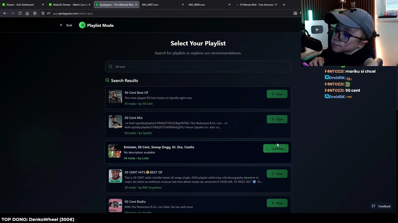This screenshot has width=398, height=223.
Task: Click the download icon in browser toolbar
Action: coord(295,13)
